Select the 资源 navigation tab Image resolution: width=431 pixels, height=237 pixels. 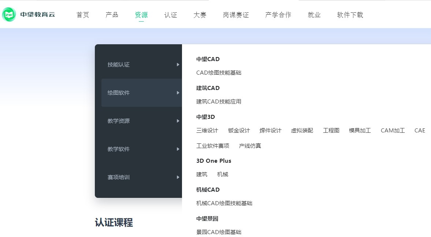[x=141, y=15]
